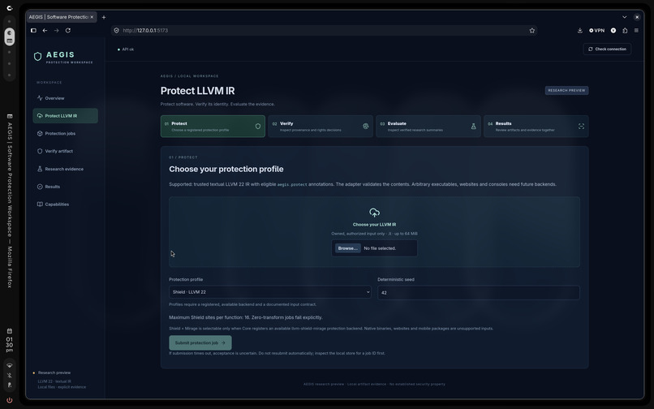
Task: Click AEGIS / LOCAL WORKSPACE breadcrumb
Action: (189, 76)
